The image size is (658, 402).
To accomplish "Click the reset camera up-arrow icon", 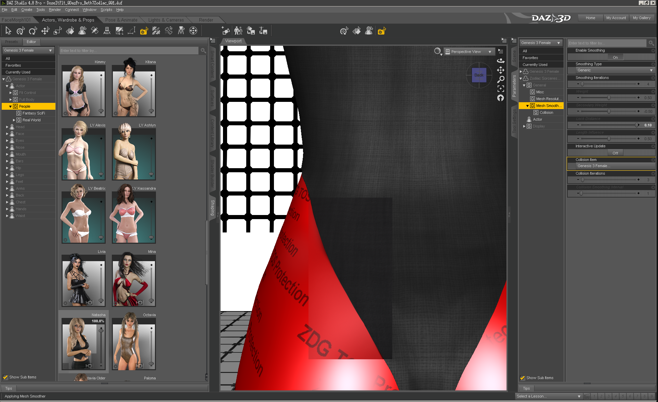I will (501, 98).
